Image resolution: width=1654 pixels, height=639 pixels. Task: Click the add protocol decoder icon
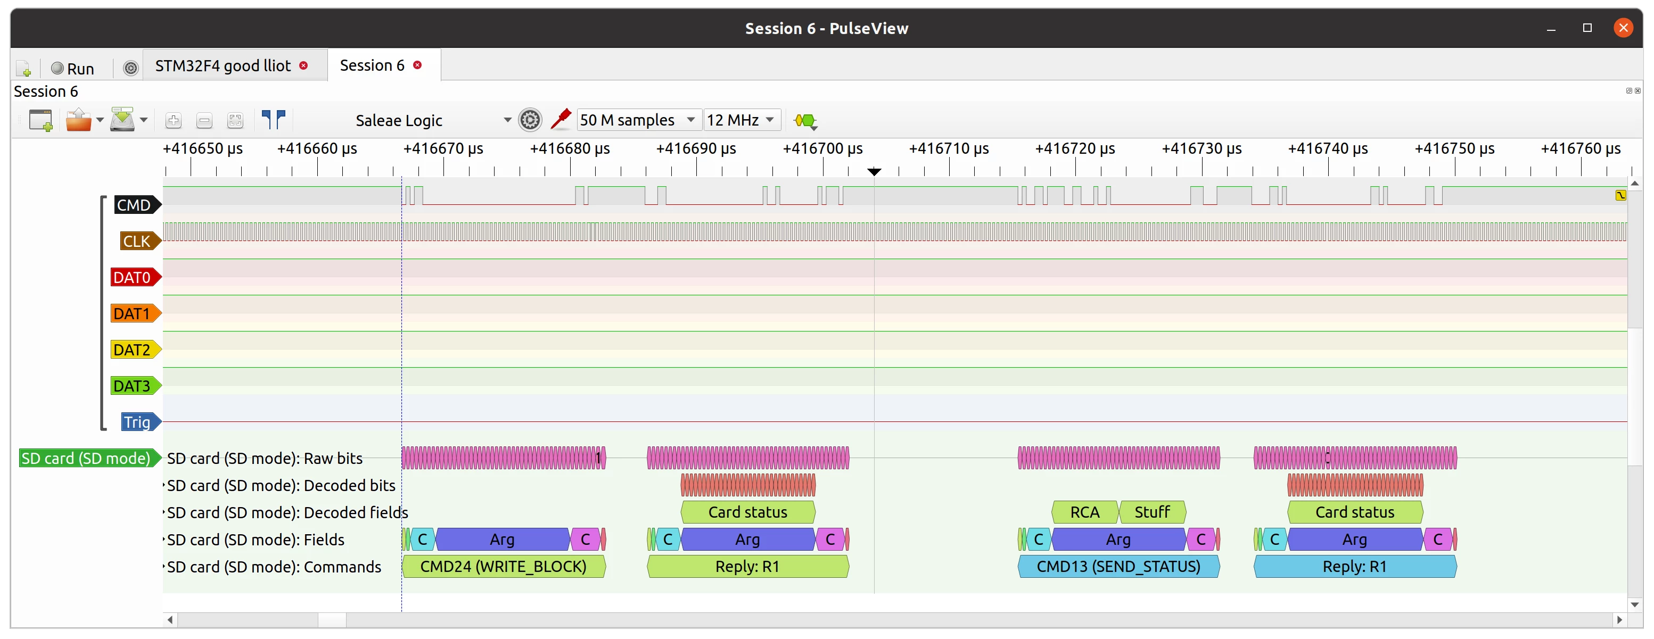coord(805,121)
